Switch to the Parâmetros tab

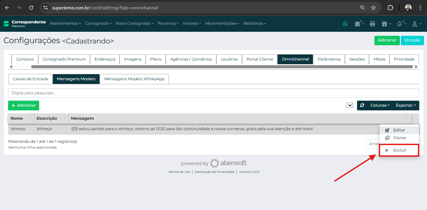329,59
